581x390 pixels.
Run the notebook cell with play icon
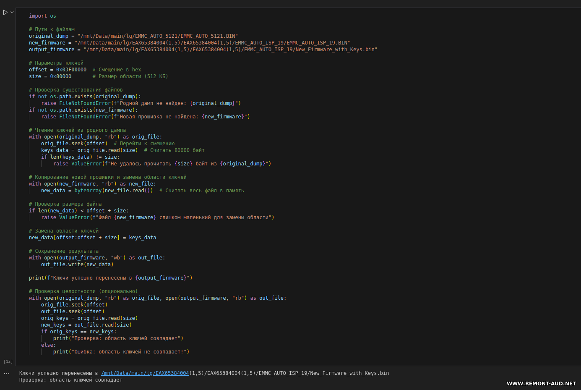(x=5, y=13)
